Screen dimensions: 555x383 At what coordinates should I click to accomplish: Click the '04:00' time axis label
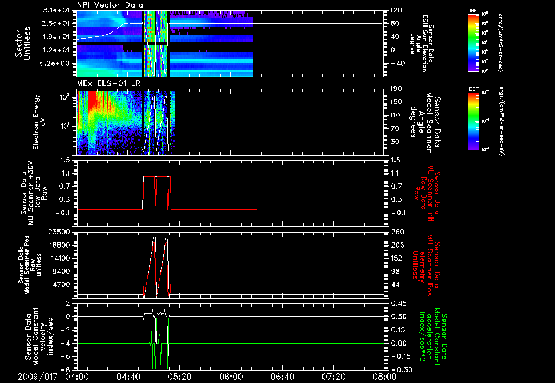tap(77, 377)
